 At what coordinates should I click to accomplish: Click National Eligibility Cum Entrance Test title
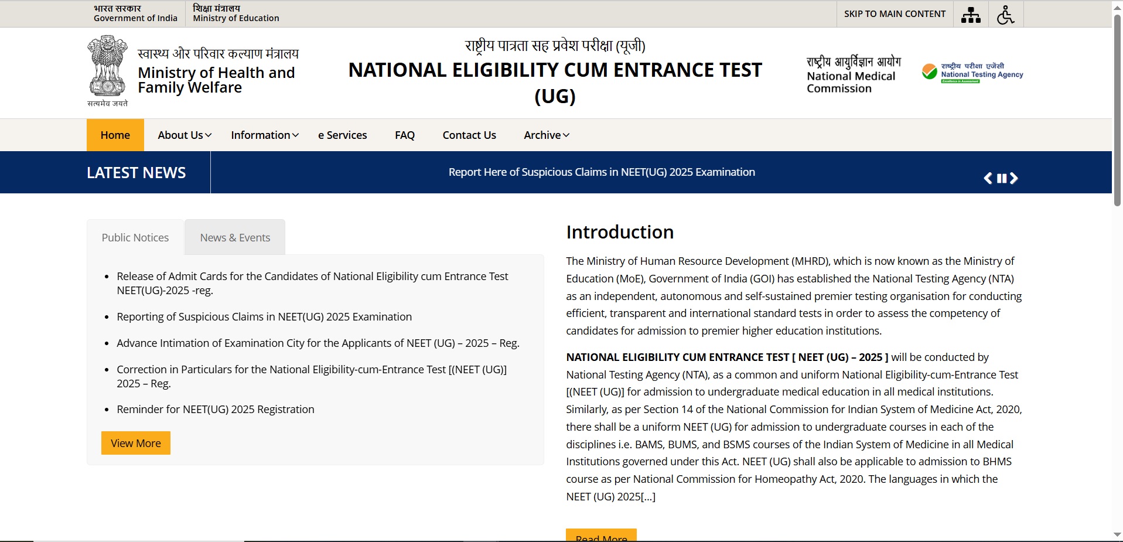click(555, 83)
